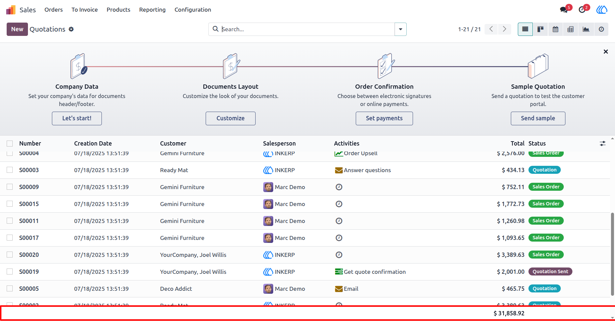This screenshot has height=321, width=615.
Task: Open the optional columns adjust menu
Action: click(603, 144)
